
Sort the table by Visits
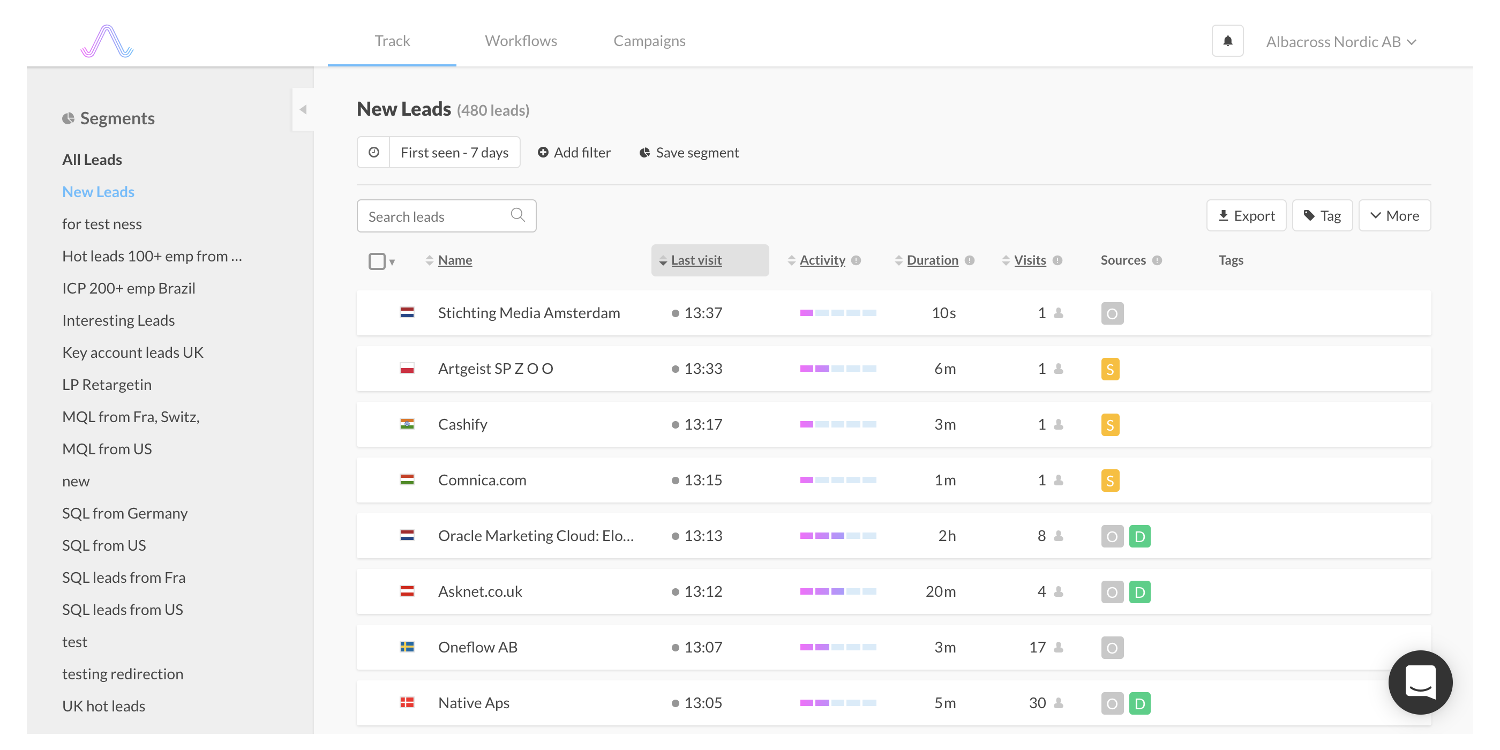point(1030,260)
